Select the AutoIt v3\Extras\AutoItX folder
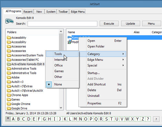Viewport: 162px width, 127px height. coord(27,91)
